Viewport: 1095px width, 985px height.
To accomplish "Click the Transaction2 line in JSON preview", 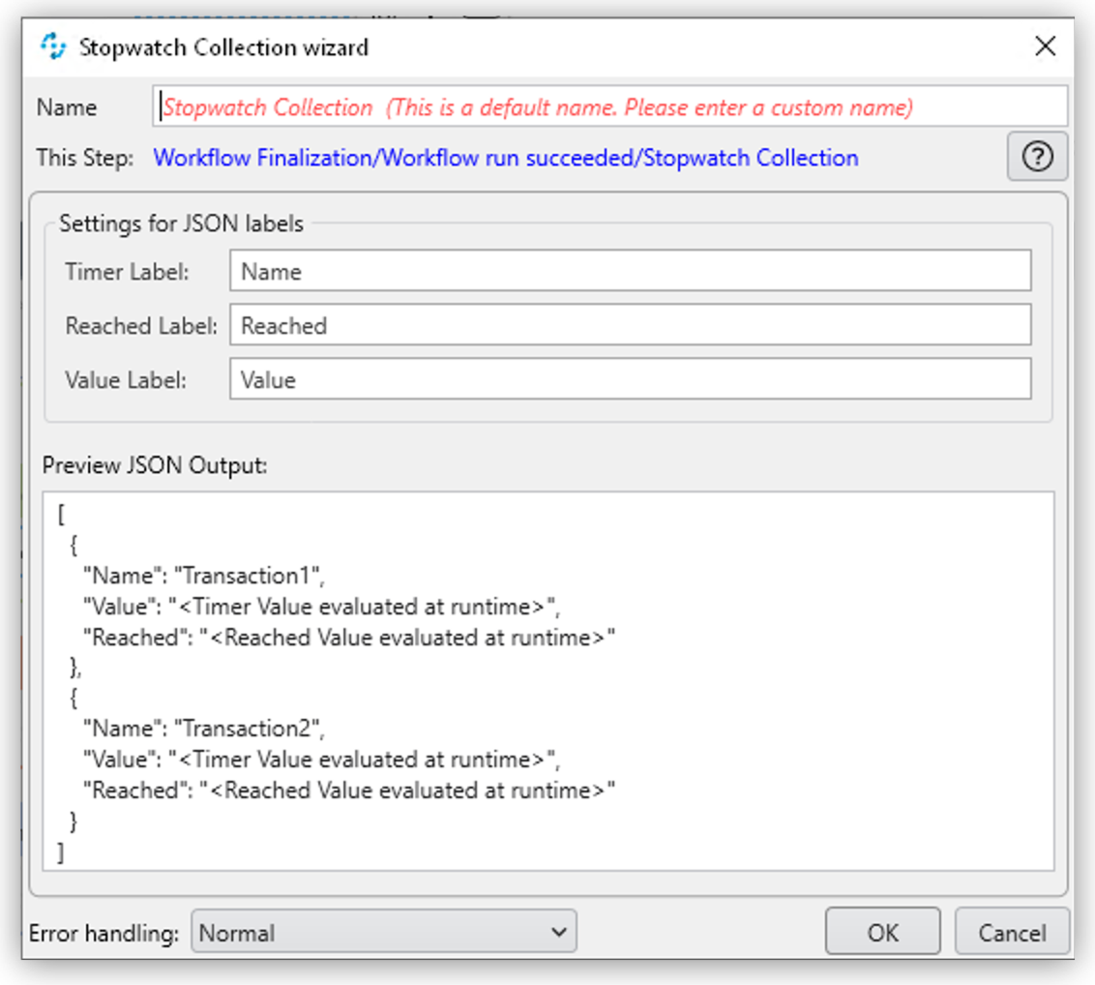I will (203, 729).
